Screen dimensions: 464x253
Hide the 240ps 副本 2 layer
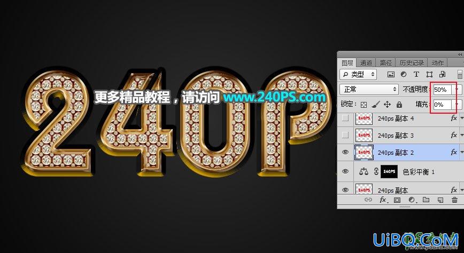point(345,152)
